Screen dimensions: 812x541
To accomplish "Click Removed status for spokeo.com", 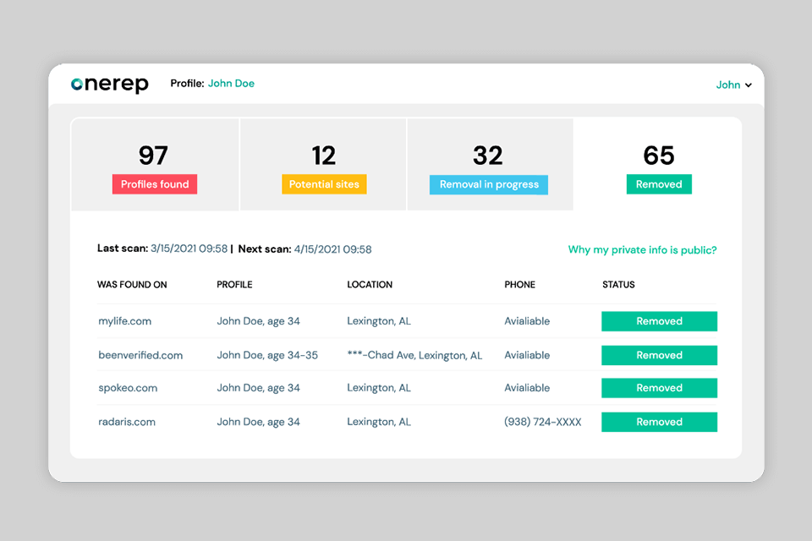I will tap(659, 388).
